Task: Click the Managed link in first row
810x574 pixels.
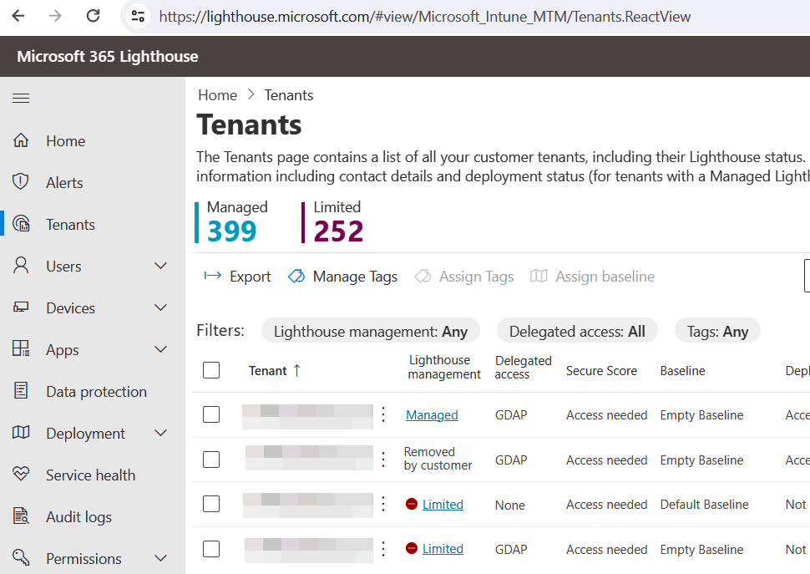Action: coord(432,415)
